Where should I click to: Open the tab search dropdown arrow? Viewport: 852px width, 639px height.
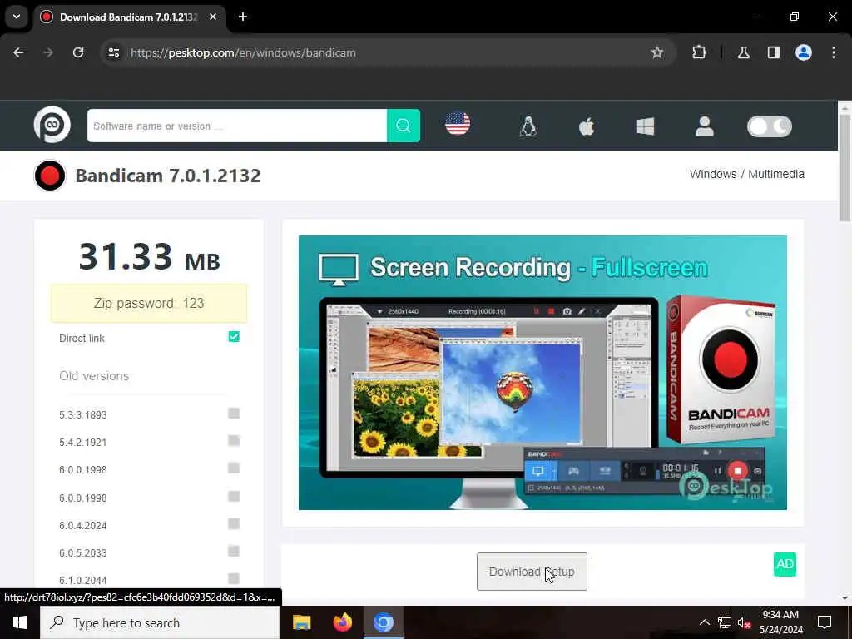pos(17,17)
